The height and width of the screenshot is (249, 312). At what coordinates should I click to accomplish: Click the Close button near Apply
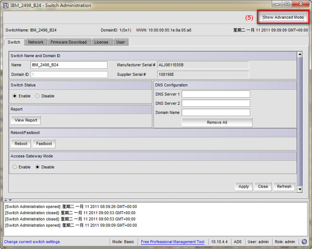[263, 186]
